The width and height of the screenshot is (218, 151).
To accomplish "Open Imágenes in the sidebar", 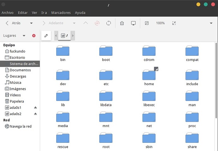I will pos(20,89).
